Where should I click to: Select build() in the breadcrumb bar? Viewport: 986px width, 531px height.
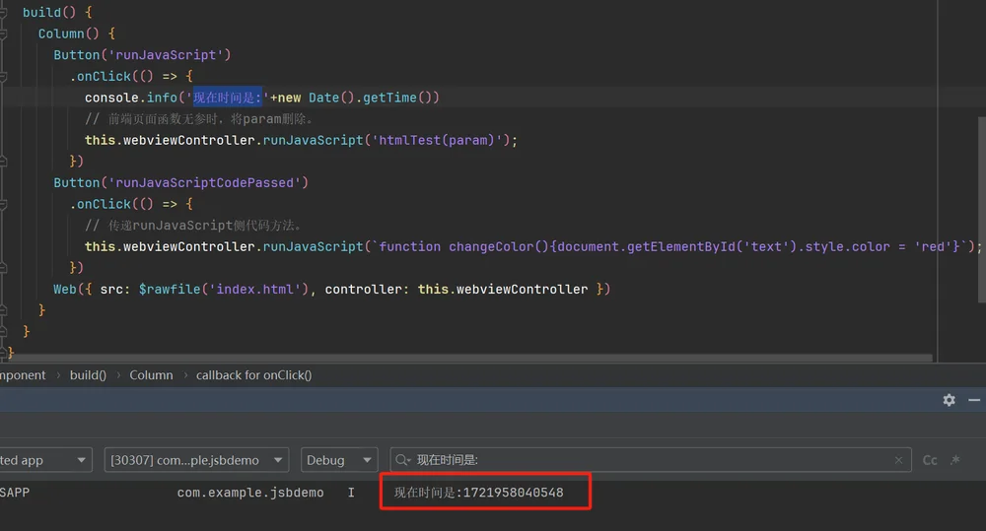(88, 375)
